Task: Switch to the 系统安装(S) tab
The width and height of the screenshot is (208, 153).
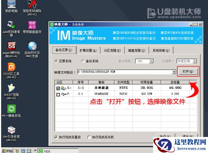Action: coord(161,50)
